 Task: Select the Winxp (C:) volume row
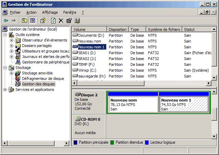click(87, 70)
